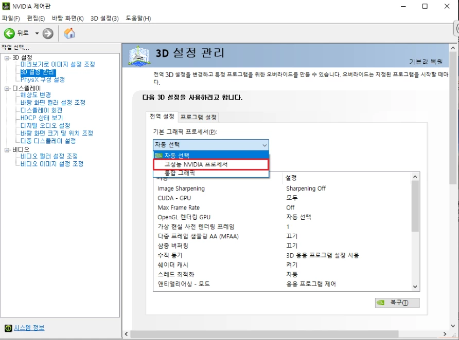Viewport: 459px width, 340px height.
Task: Click 3D 응용 프로그램 설정 사용 value
Action: pyautogui.click(x=323, y=255)
